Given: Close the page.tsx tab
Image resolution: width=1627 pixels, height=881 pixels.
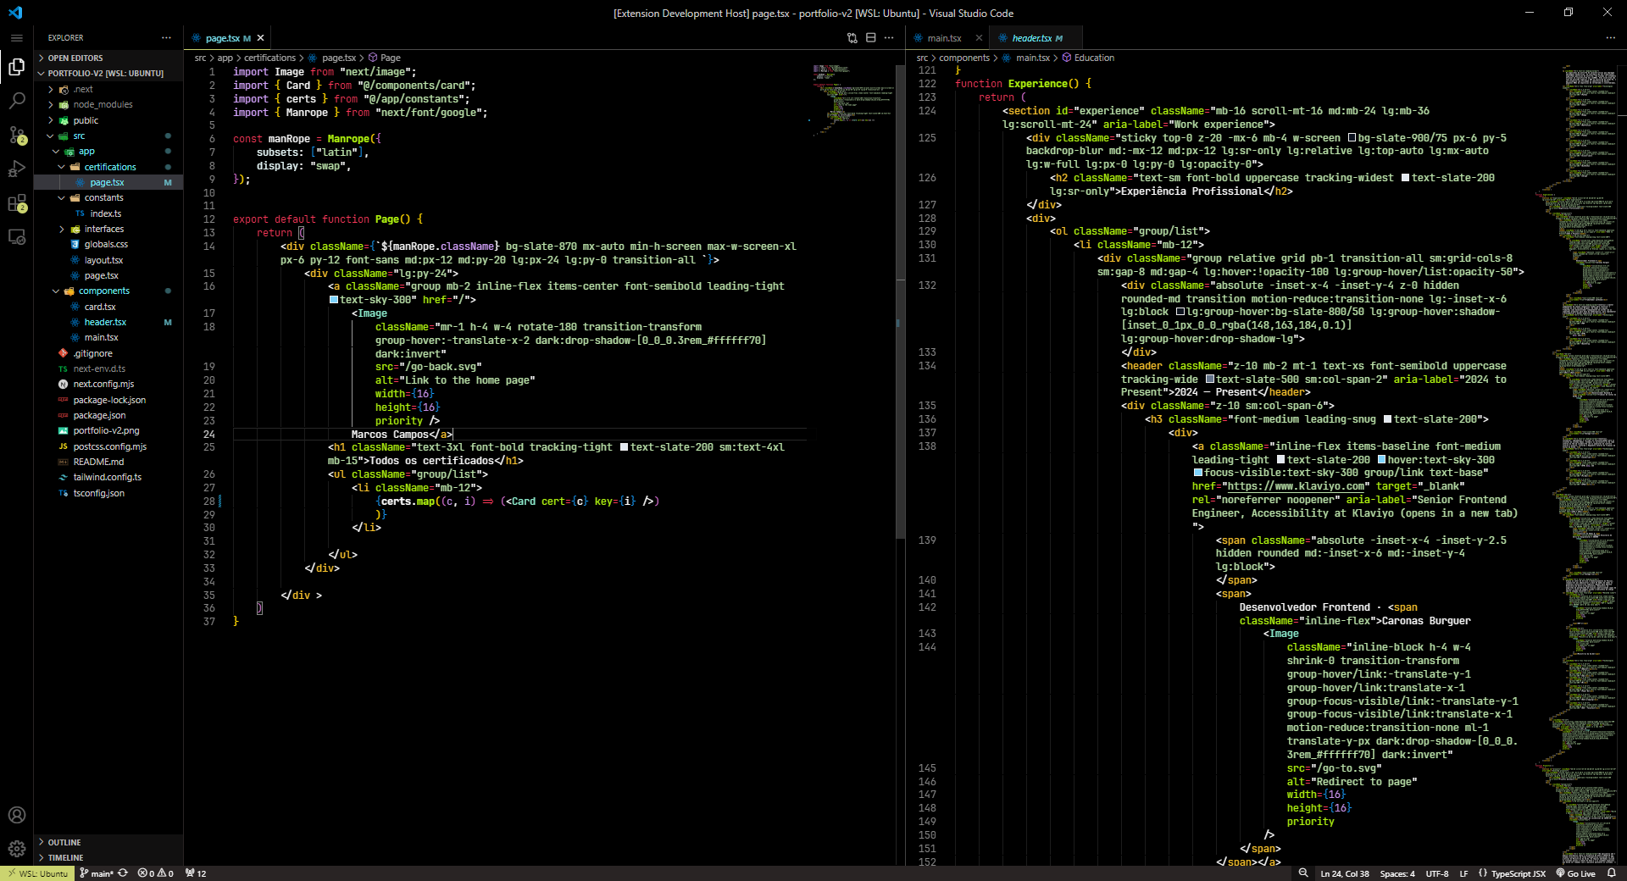Looking at the screenshot, I should point(260,38).
